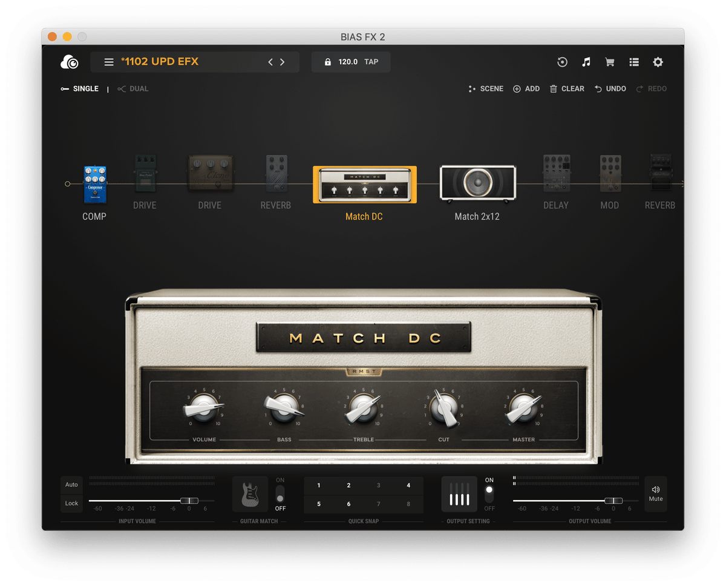The height and width of the screenshot is (586, 726).
Task: Select Quick Snap slot 4
Action: pyautogui.click(x=408, y=486)
